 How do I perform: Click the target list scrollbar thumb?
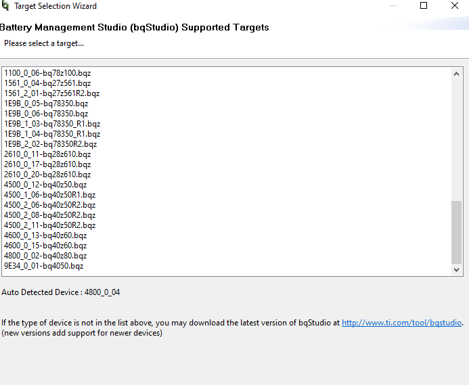pyautogui.click(x=456, y=233)
